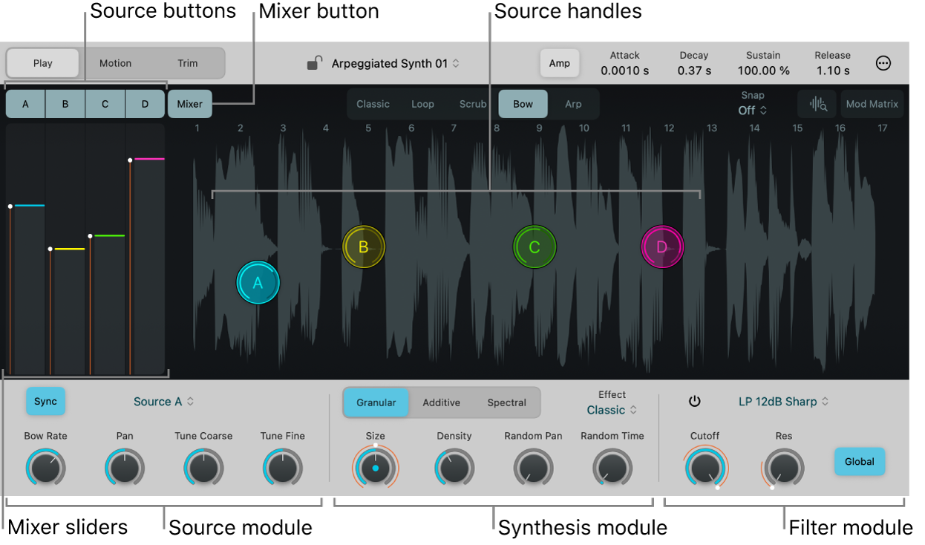
Task: Select the Loop playback mode
Action: pos(422,104)
